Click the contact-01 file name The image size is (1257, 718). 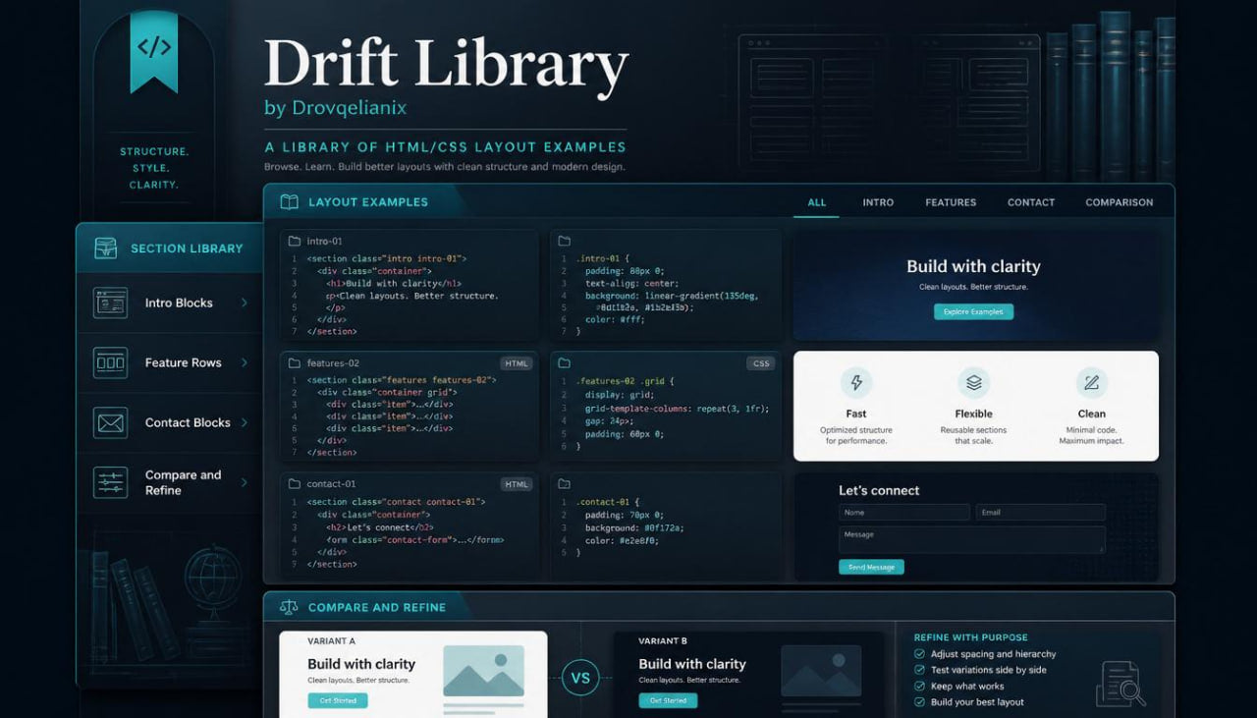[x=331, y=484]
